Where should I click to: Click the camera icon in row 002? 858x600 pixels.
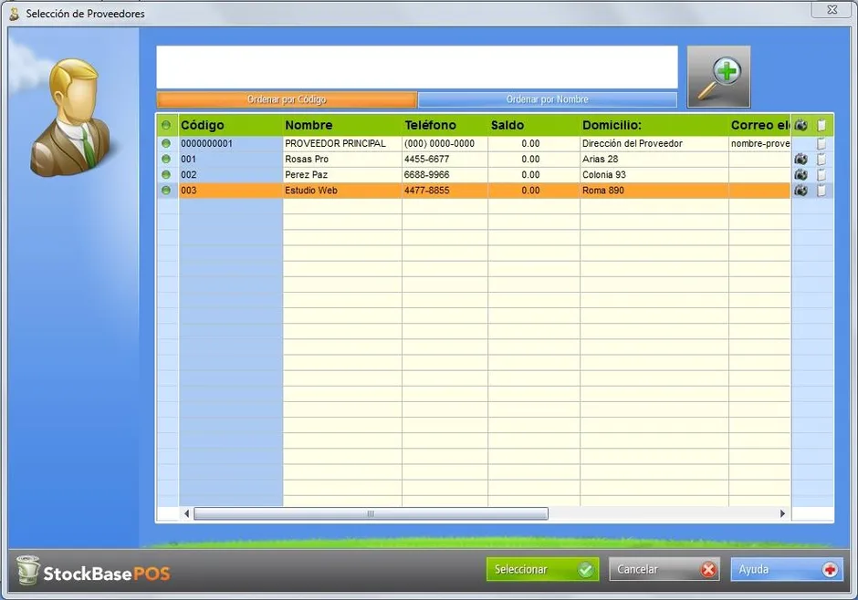[801, 175]
